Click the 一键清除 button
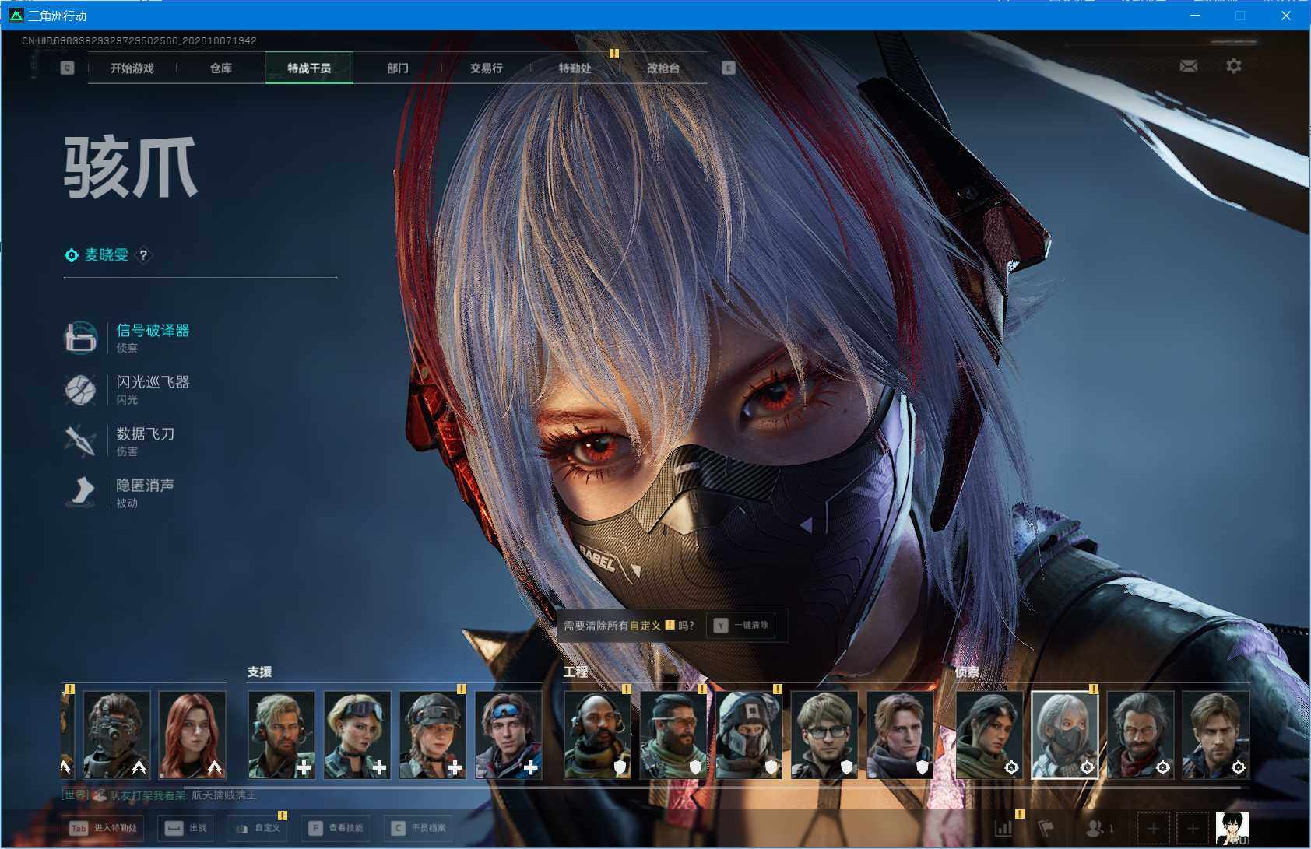The width and height of the screenshot is (1311, 849). (x=742, y=625)
